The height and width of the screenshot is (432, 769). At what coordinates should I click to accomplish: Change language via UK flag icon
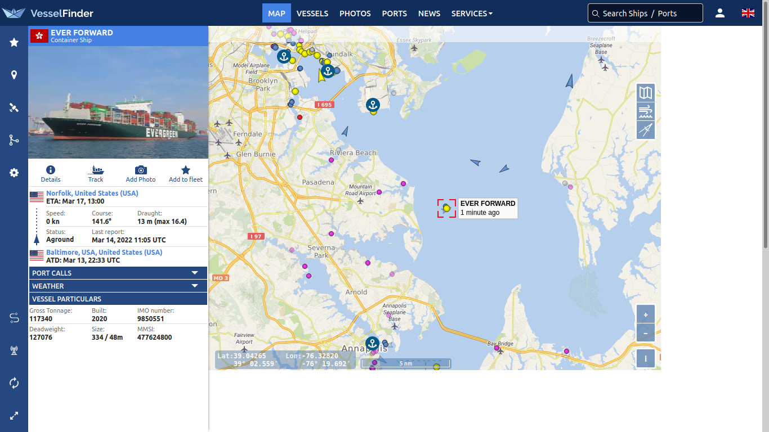(748, 13)
